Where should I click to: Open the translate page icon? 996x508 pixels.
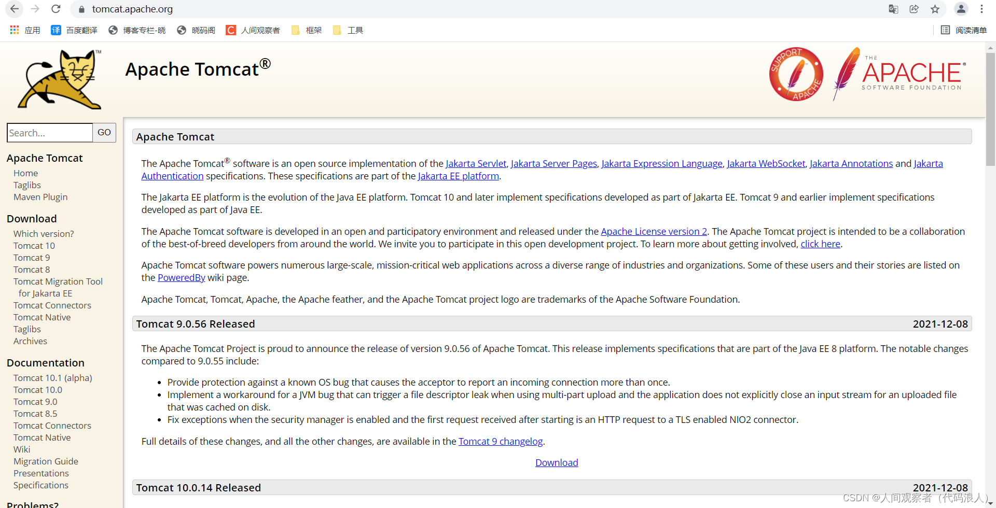893,9
